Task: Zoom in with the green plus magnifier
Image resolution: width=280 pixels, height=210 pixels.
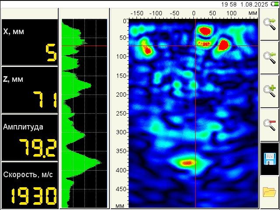Action: [269, 91]
